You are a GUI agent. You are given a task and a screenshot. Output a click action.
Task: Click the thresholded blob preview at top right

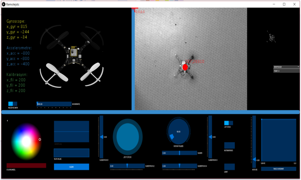coord(271,37)
